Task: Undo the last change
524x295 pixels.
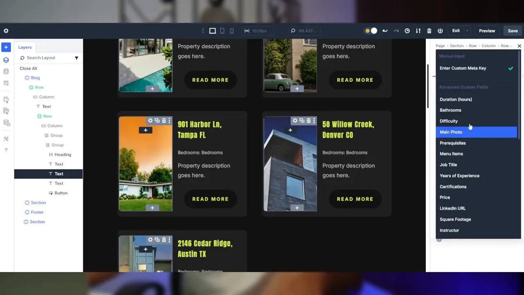Action: (x=385, y=31)
